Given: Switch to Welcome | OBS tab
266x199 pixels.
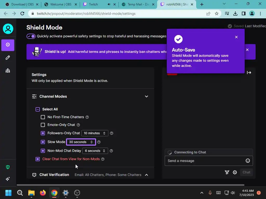Looking at the screenshot, I should coord(61,4).
